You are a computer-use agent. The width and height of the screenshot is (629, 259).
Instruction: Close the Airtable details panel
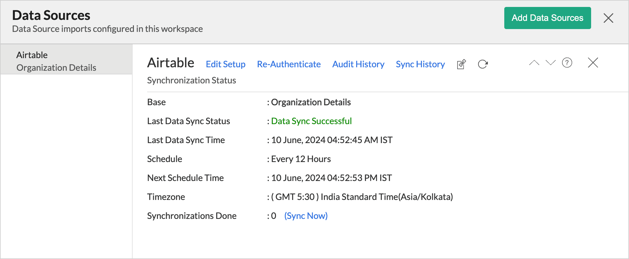point(593,63)
